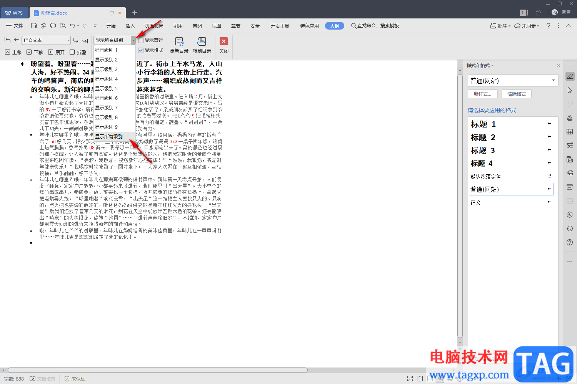577x384 pixels.
Task: Open the quick toolbar customize arrow
Action: [95, 26]
